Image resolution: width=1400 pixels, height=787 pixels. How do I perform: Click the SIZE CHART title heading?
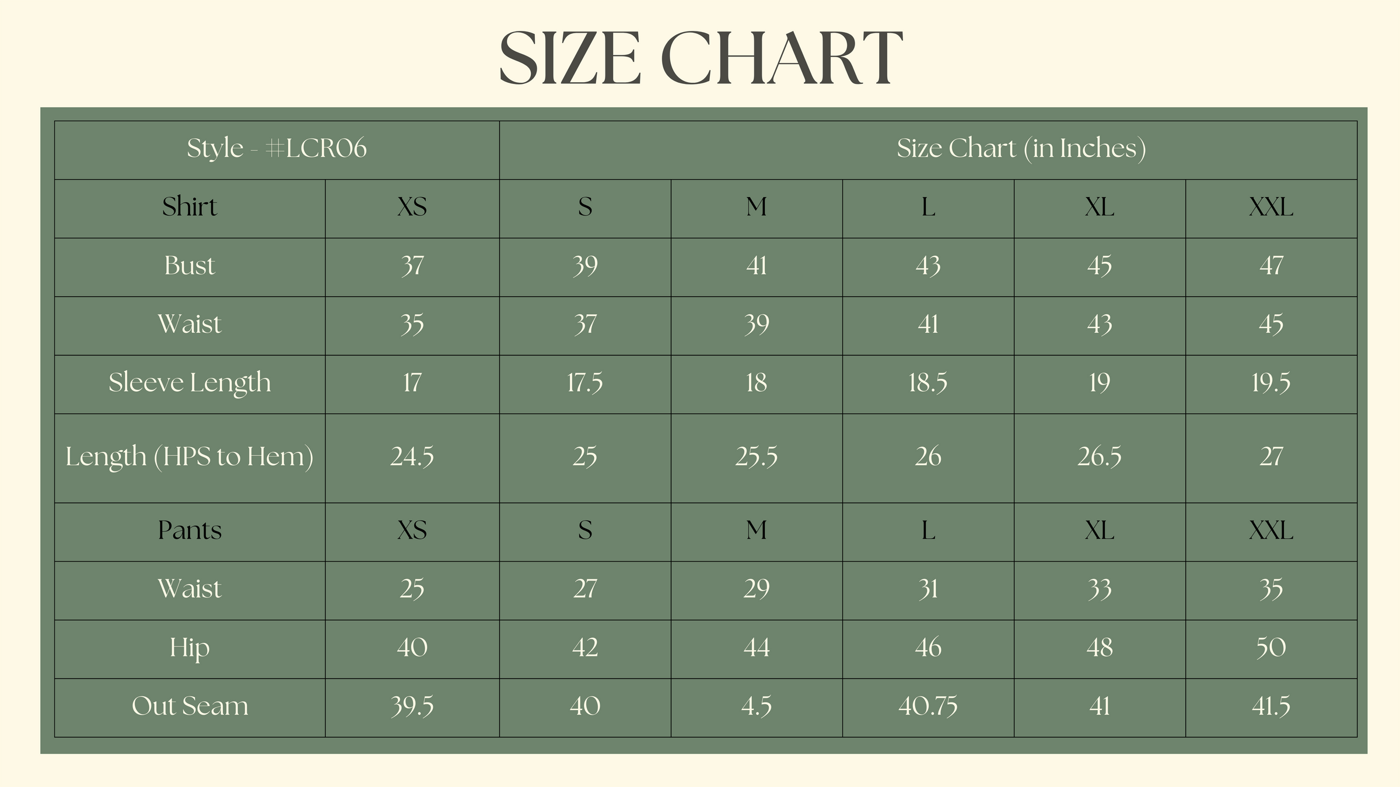pos(700,58)
